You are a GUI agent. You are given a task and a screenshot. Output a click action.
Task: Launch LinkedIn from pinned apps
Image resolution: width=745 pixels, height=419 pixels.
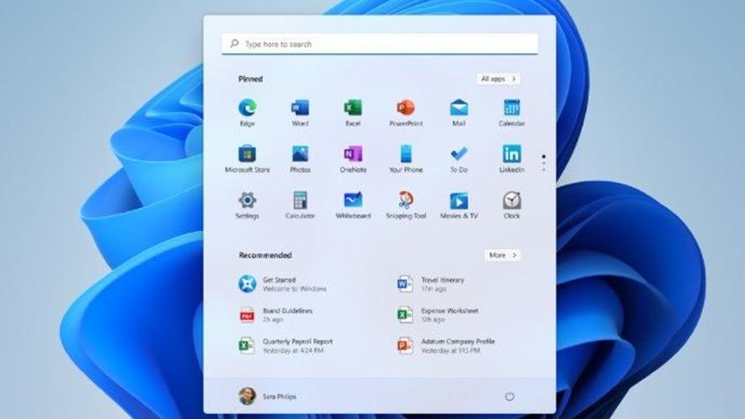point(512,155)
